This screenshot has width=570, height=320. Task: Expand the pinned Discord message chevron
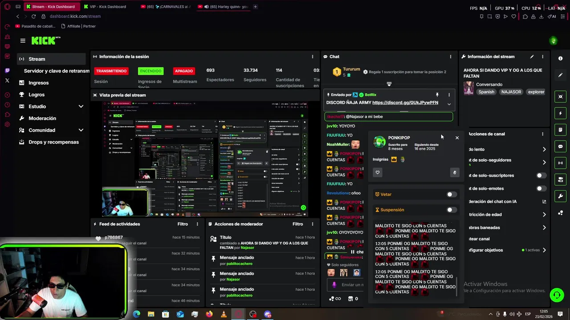click(x=449, y=104)
